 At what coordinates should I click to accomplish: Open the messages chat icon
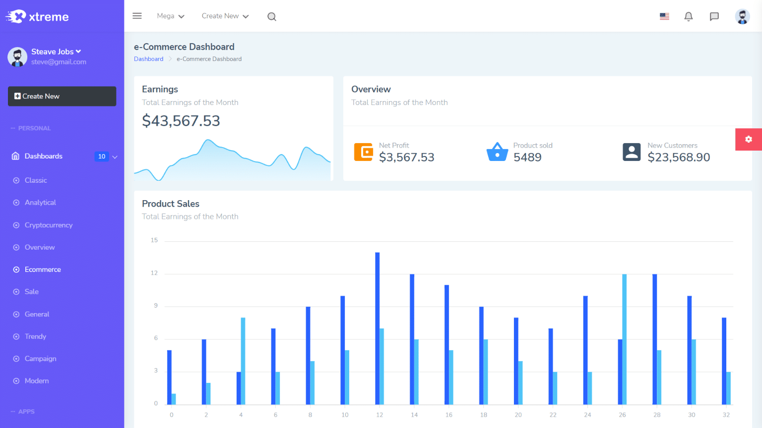tap(714, 16)
